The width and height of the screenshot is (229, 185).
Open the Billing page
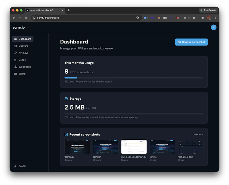23,74
